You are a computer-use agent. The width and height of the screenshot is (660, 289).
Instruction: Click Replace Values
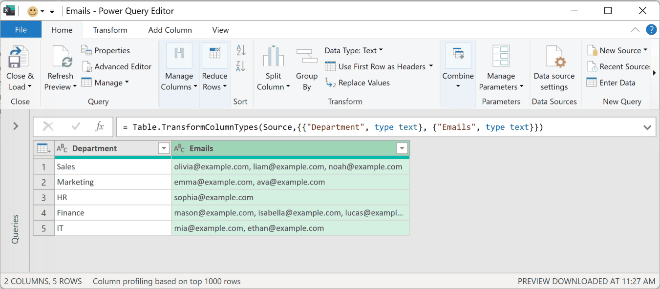click(x=358, y=83)
